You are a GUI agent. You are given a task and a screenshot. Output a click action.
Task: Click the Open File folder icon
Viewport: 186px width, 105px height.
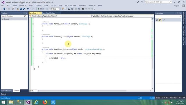tap(18, 9)
